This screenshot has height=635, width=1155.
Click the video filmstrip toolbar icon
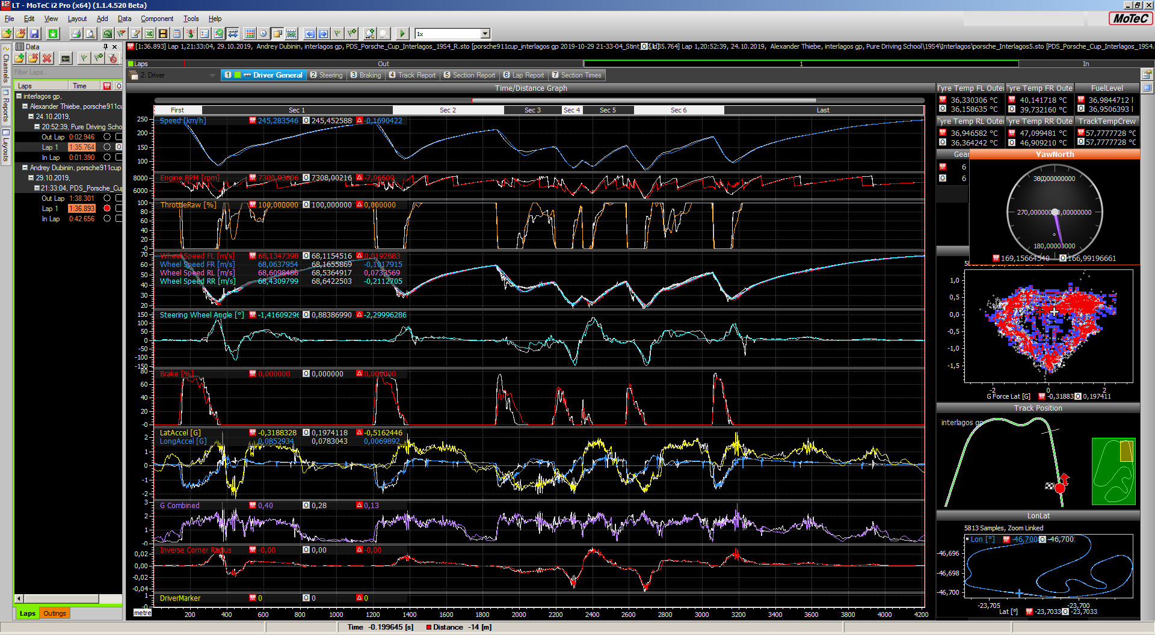pos(163,34)
